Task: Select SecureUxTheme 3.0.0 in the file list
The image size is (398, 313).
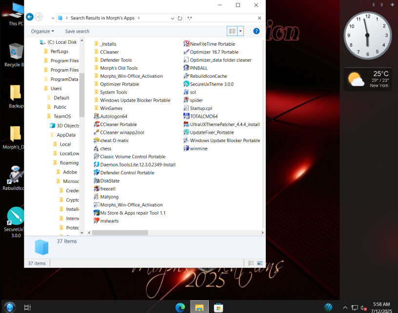Action: 208,84
